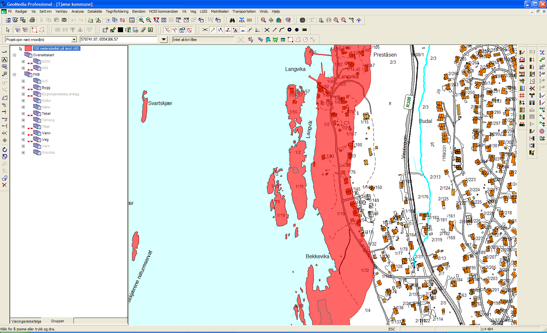Screen dimensions: 547x333
Task: Click the red circle target icon in right toolbar
Action: pos(542,131)
